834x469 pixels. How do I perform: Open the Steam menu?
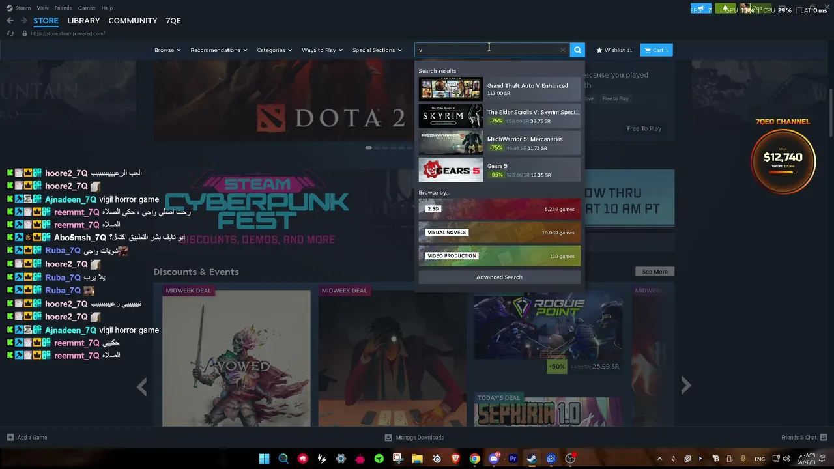coord(23,8)
